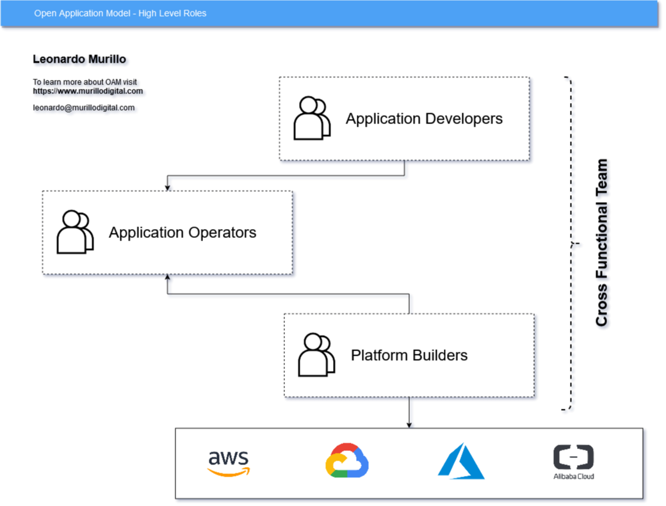The image size is (666, 506).
Task: Select the Platform Builders people icon
Action: pyautogui.click(x=316, y=354)
